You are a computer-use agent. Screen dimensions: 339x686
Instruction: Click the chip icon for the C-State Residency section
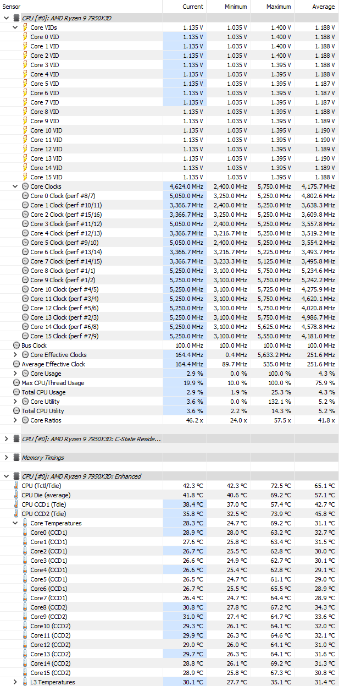click(16, 439)
